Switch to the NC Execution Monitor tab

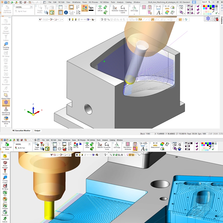[x=21, y=131]
